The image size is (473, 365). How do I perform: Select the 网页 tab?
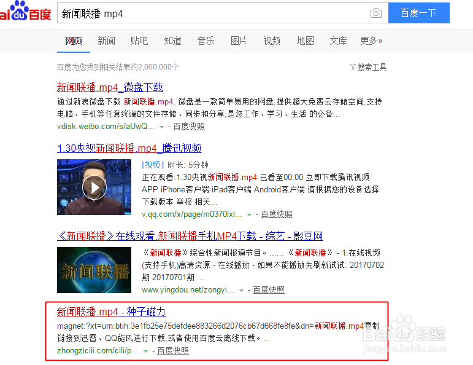[x=74, y=41]
